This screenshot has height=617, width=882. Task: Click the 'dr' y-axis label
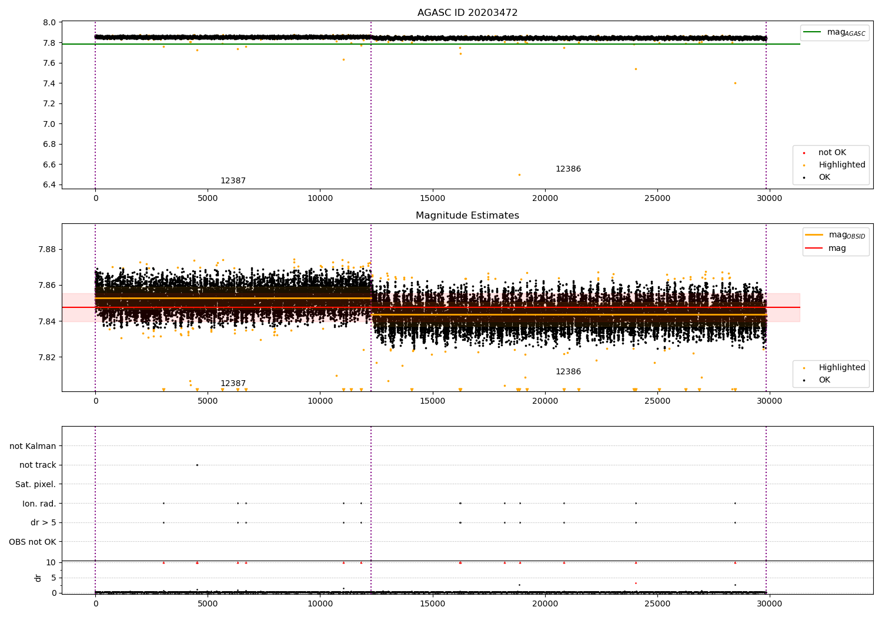pos(38,578)
